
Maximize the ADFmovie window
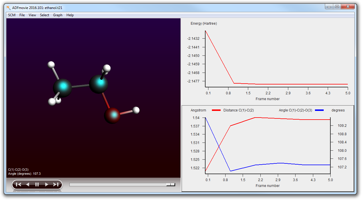(337, 6)
